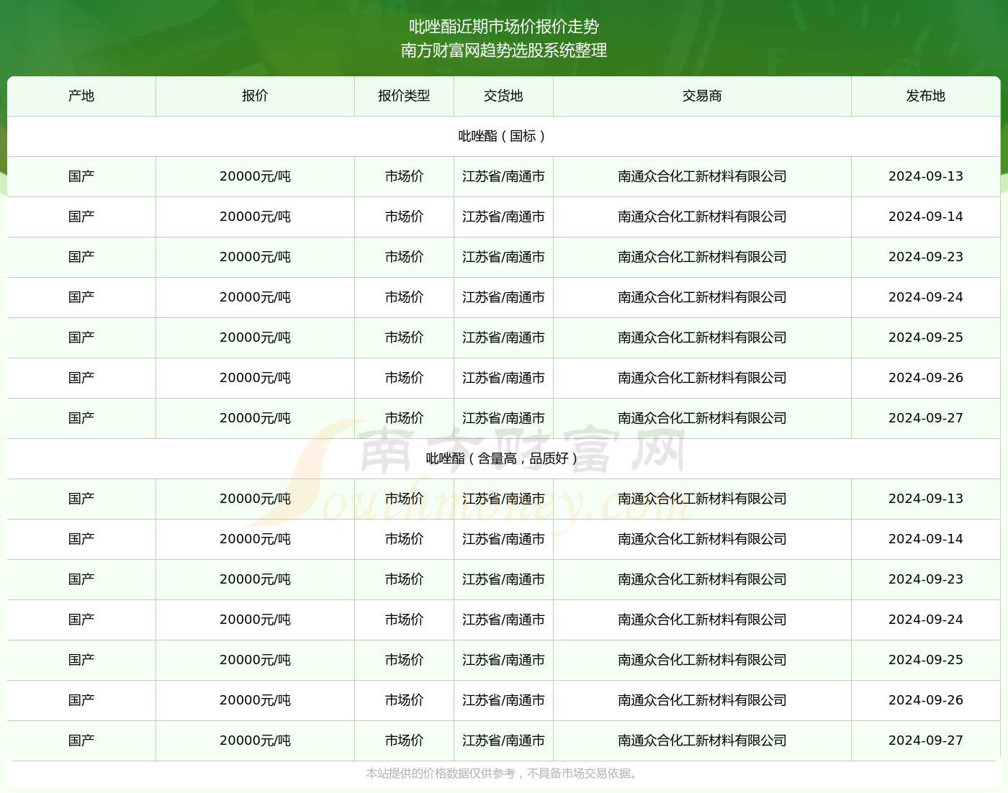Click trader 南通众合化工新材料有限公司 in 国标 2024-09-14 row
Screen dimensions: 1008x793
click(702, 217)
